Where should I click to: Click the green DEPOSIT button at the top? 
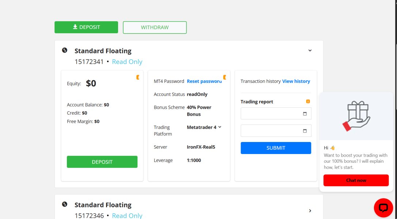86,27
